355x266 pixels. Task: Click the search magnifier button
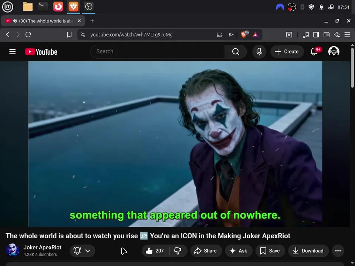point(236,52)
